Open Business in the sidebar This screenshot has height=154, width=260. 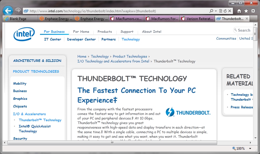click(20, 91)
